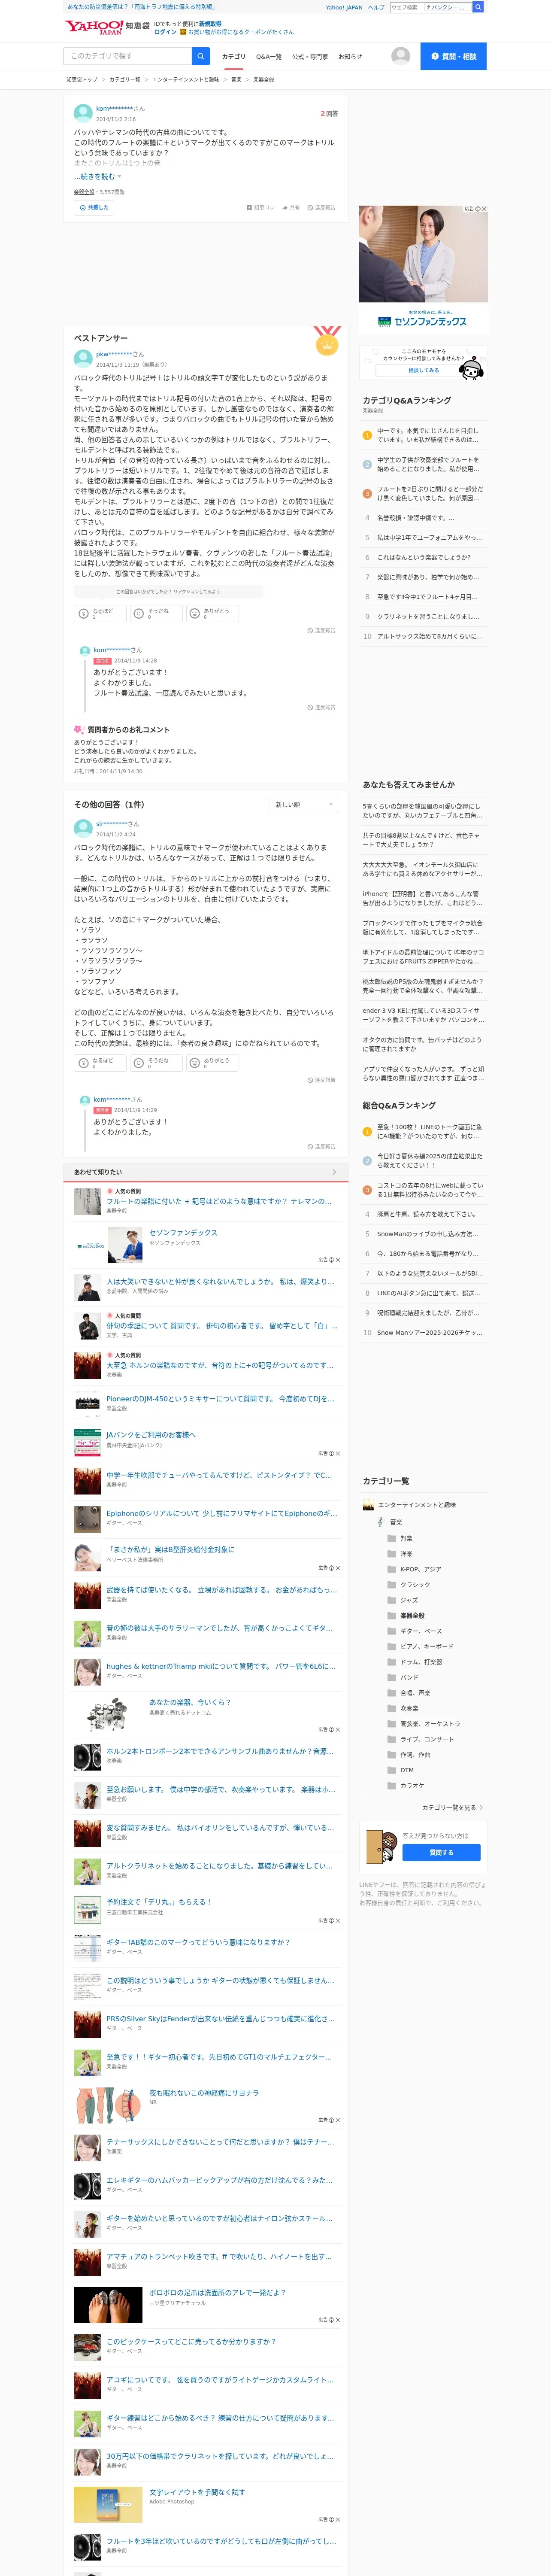Click the ログイン link
Viewport: 551px width, 2576px height.
click(165, 32)
